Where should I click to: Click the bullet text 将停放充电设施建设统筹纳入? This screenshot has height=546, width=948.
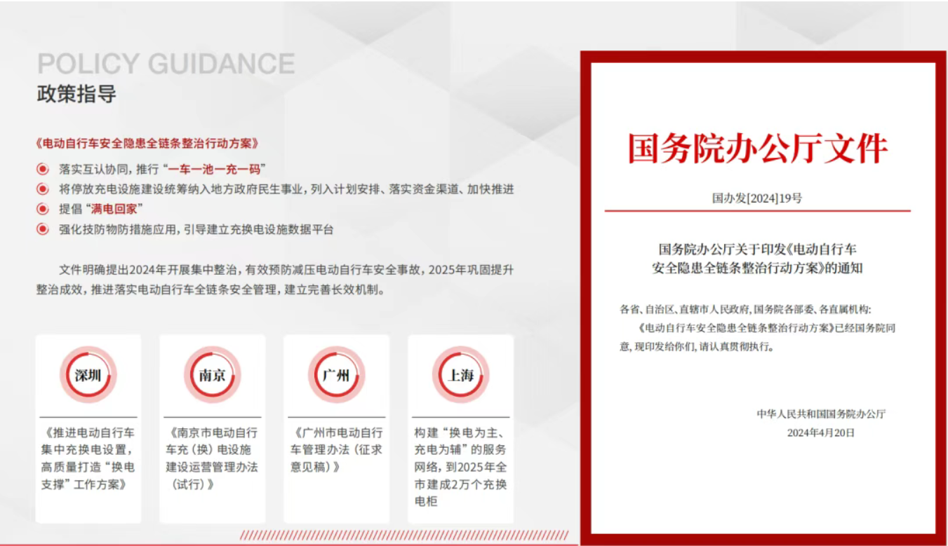287,189
